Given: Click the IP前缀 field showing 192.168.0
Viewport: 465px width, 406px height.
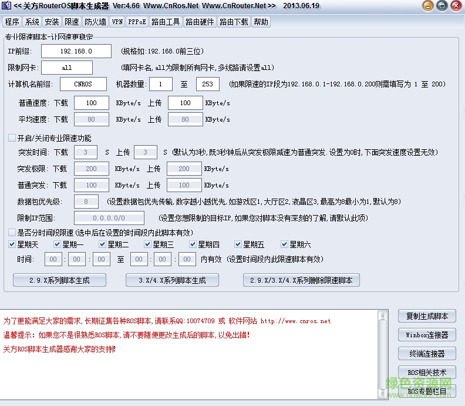Looking at the screenshot, I should click(76, 51).
